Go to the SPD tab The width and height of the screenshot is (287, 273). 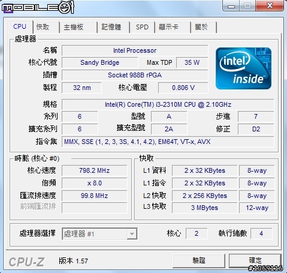click(x=142, y=27)
